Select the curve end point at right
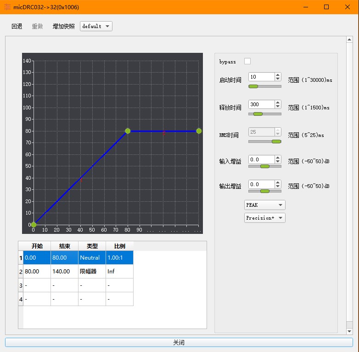Viewport: 359px width, 352px height. click(199, 131)
